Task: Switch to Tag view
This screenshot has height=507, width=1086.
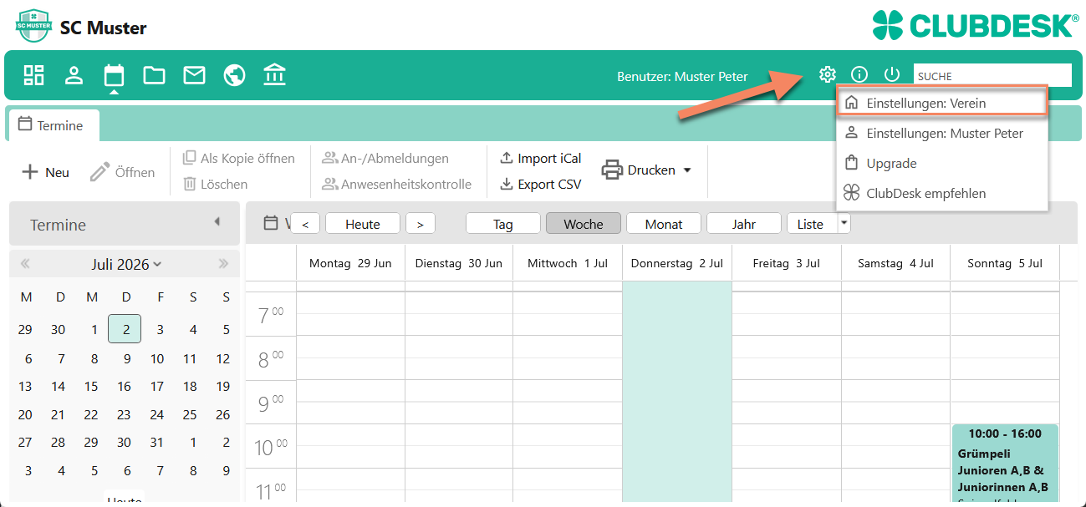Action: tap(503, 224)
